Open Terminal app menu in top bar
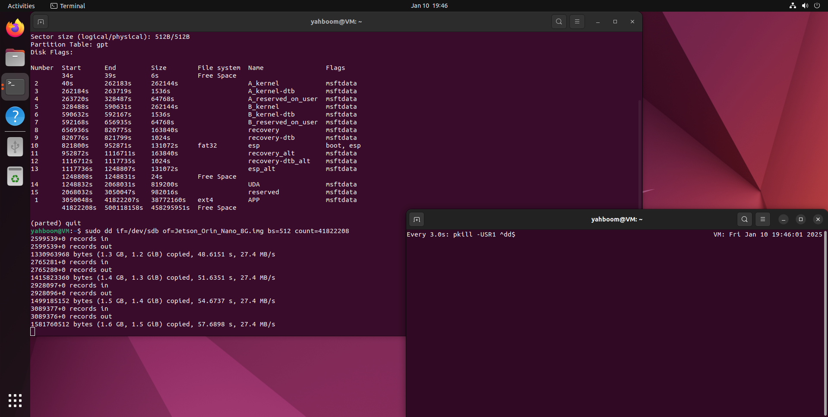The width and height of the screenshot is (828, 417). tap(68, 6)
